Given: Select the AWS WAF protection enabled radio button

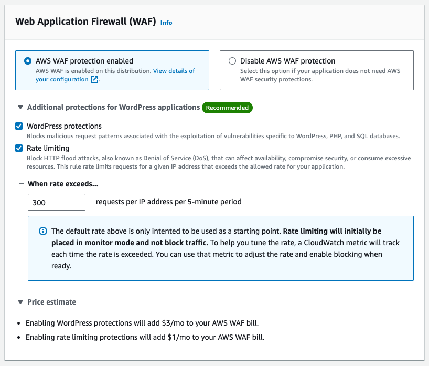Looking at the screenshot, I should pyautogui.click(x=27, y=60).
